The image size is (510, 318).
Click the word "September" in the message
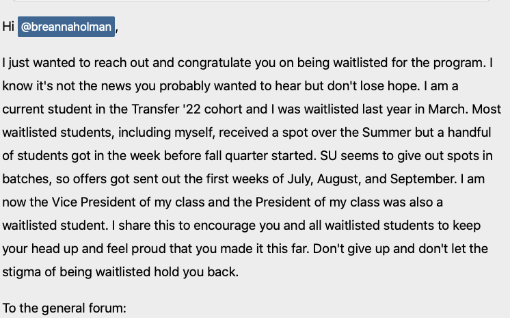tap(422, 179)
